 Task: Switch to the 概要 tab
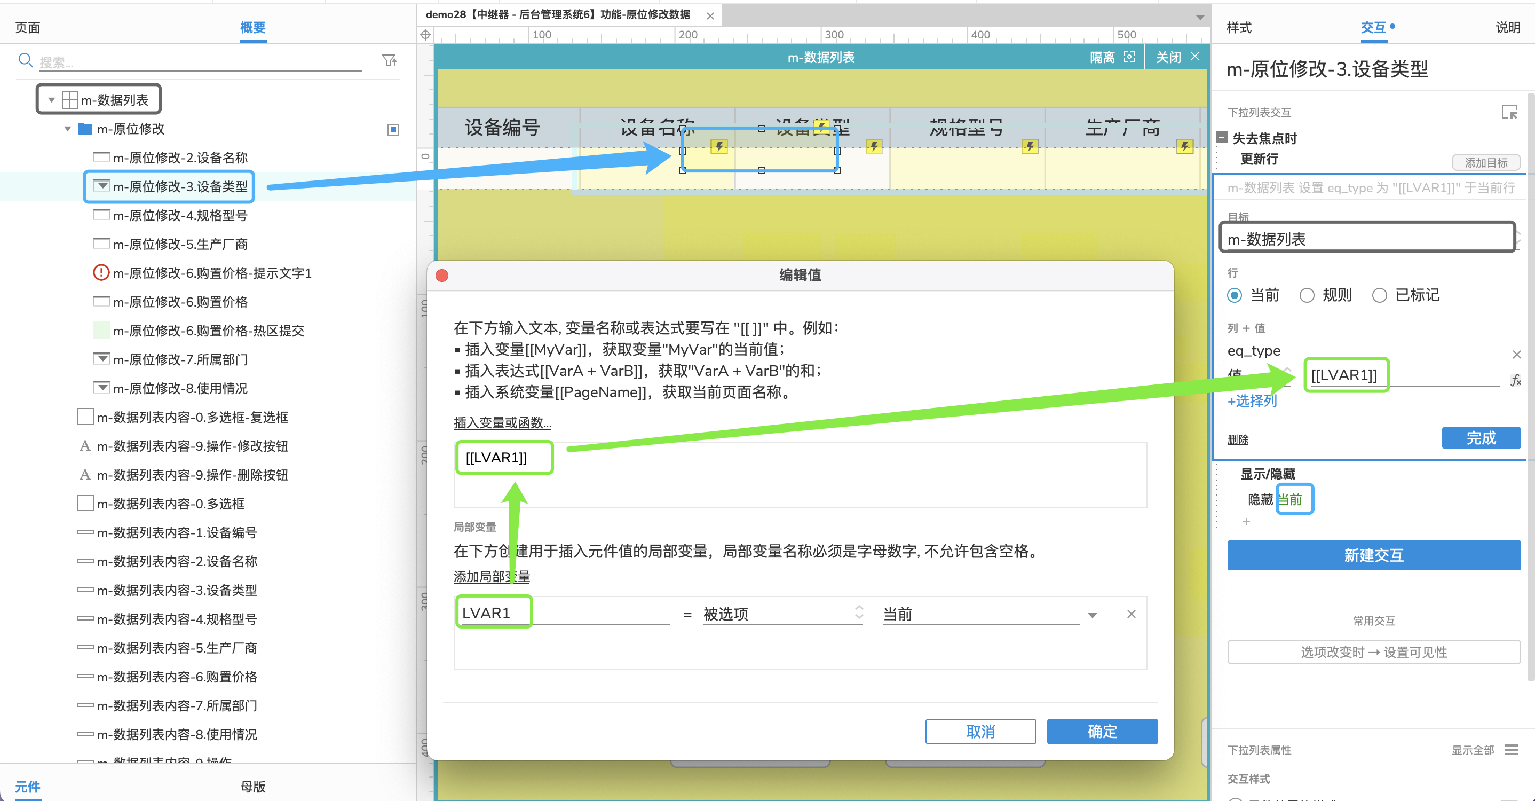[x=252, y=27]
